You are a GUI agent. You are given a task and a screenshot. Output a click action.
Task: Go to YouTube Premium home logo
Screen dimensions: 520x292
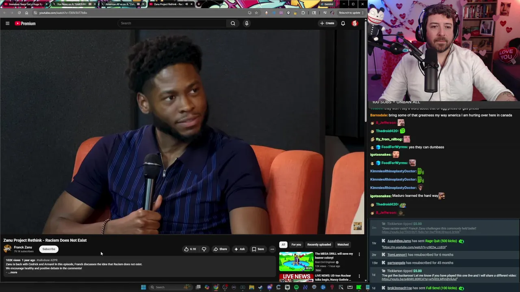(25, 24)
